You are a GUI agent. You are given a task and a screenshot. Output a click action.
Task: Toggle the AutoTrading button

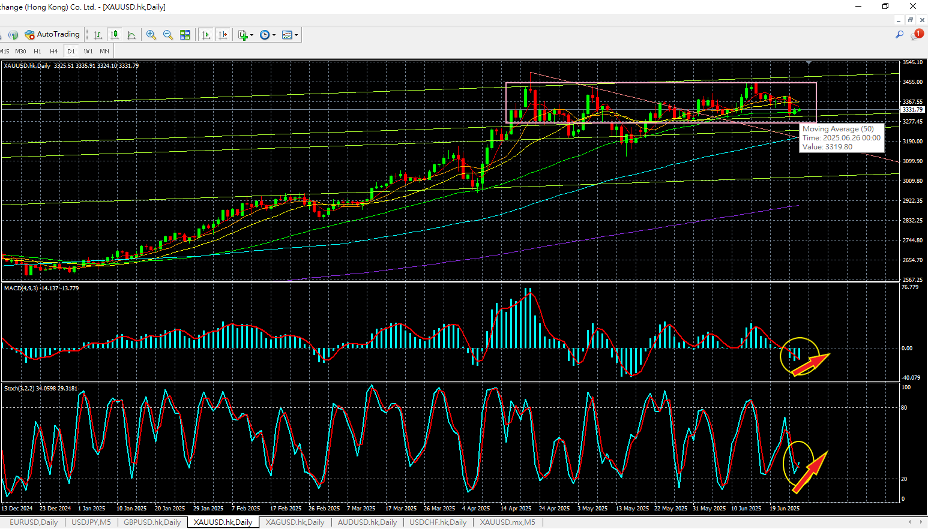coord(52,35)
